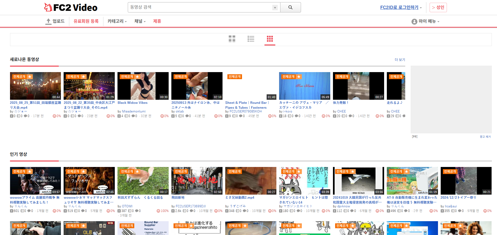Click the 마이 메뉴 user avatar icon
The height and width of the screenshot is (235, 497).
click(x=414, y=21)
